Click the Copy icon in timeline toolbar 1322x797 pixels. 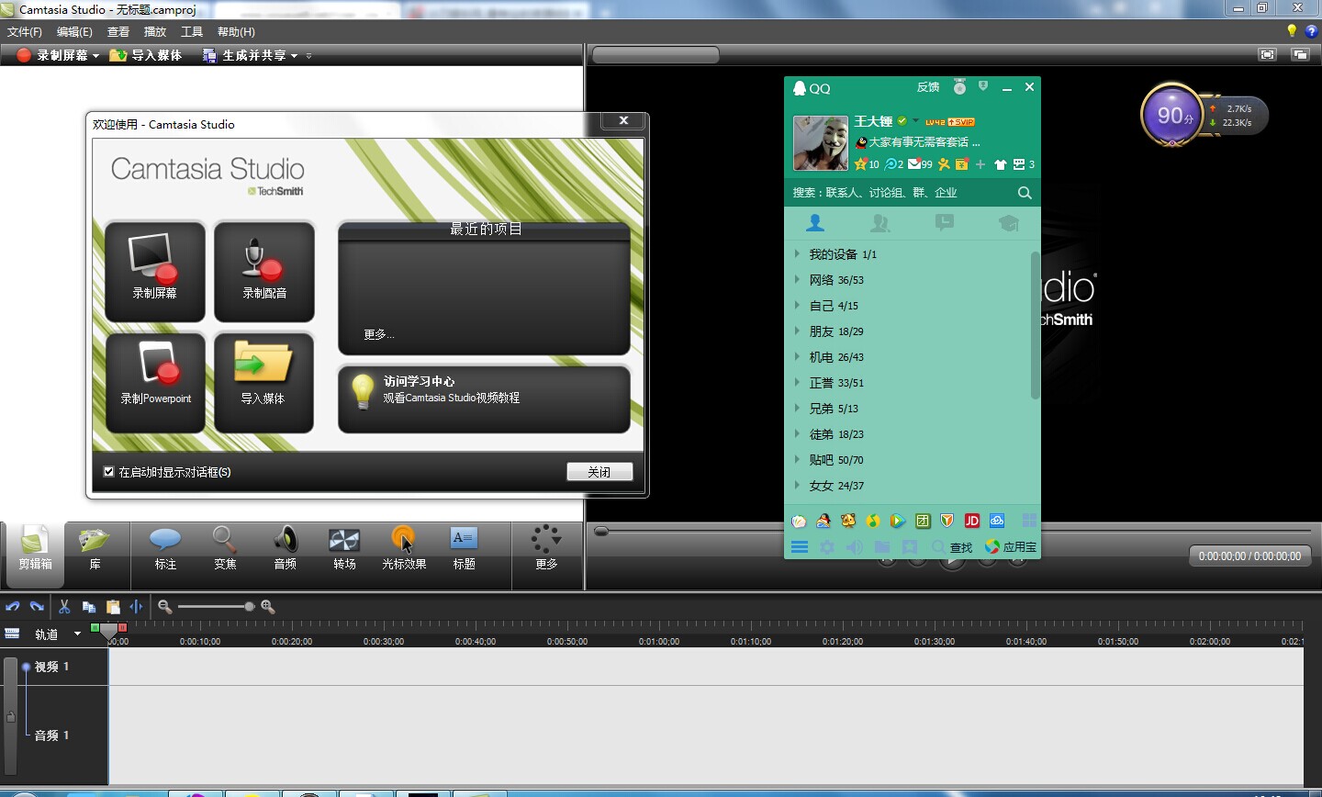pyautogui.click(x=89, y=607)
